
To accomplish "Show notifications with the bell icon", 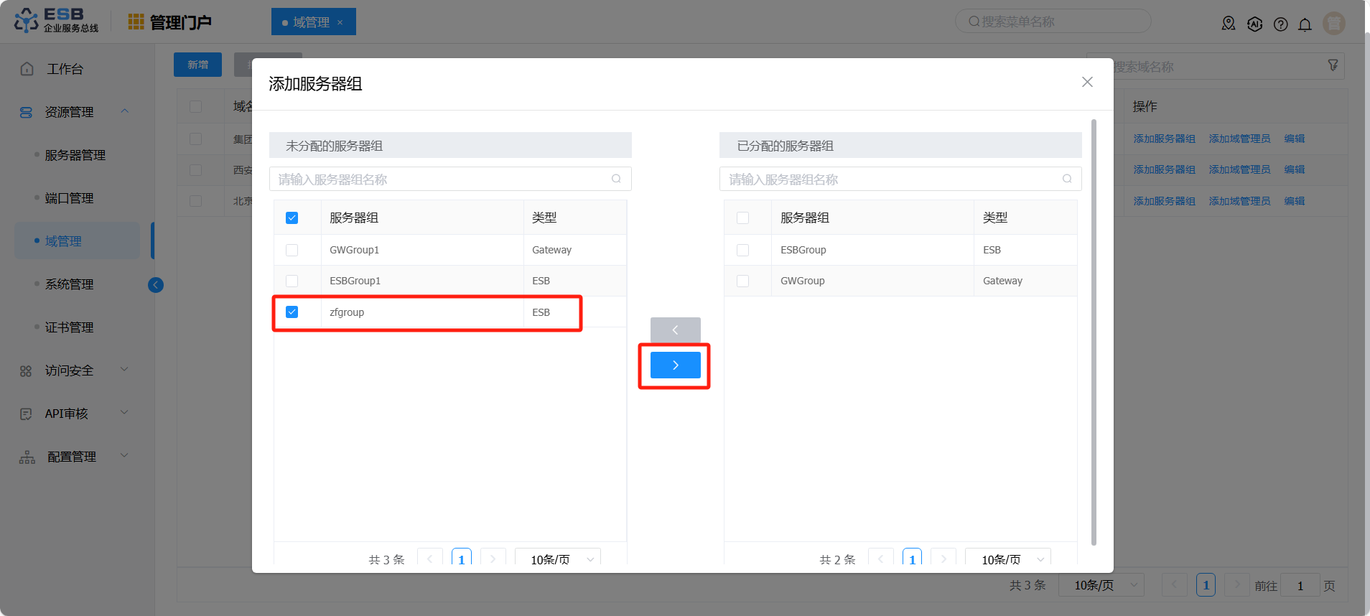I will tap(1305, 24).
